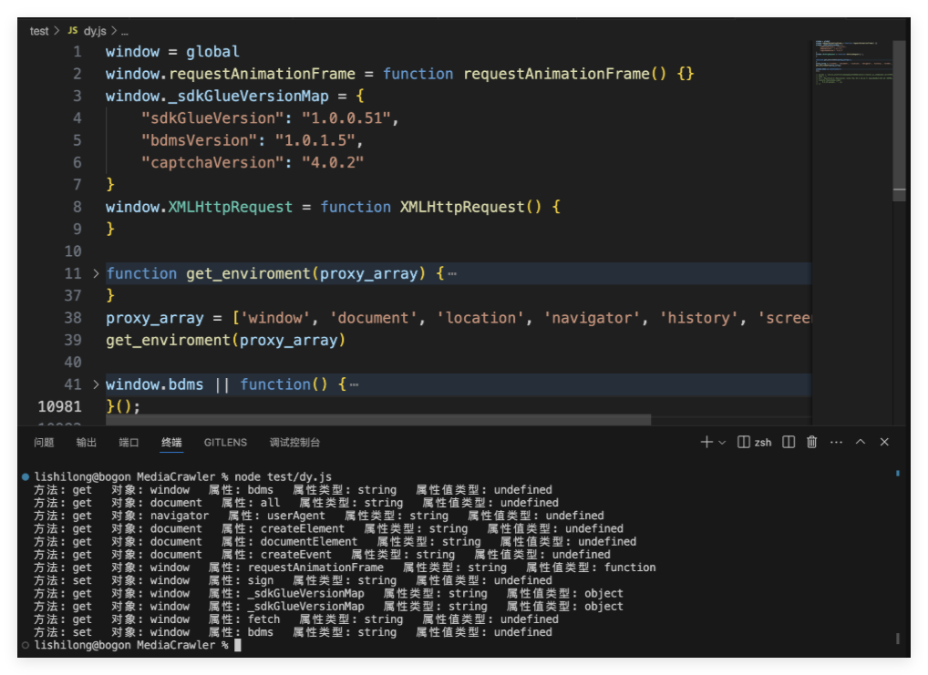Open the 调试控制台 panel tab
The height and width of the screenshot is (675, 928).
click(x=294, y=443)
